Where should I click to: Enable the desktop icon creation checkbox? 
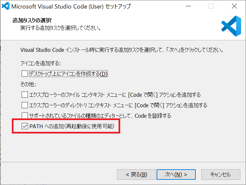click(x=25, y=73)
